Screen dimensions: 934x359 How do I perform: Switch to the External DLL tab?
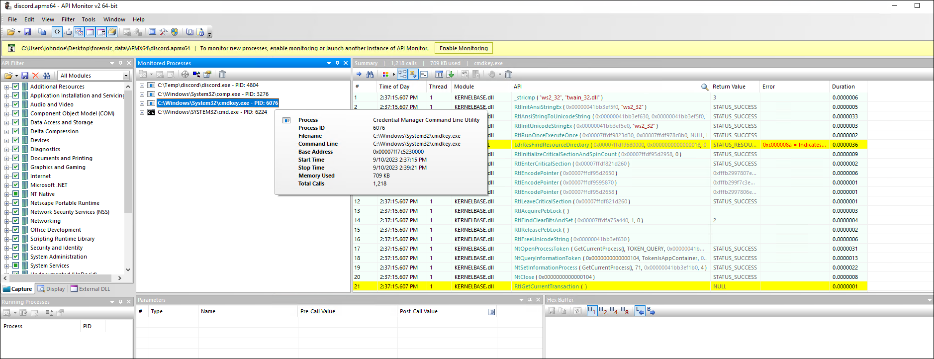tap(90, 289)
